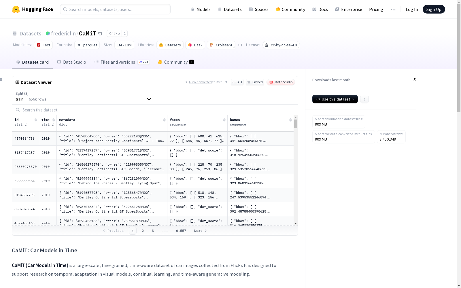Jump to last page 6,557
The image size is (461, 288).
(181, 231)
